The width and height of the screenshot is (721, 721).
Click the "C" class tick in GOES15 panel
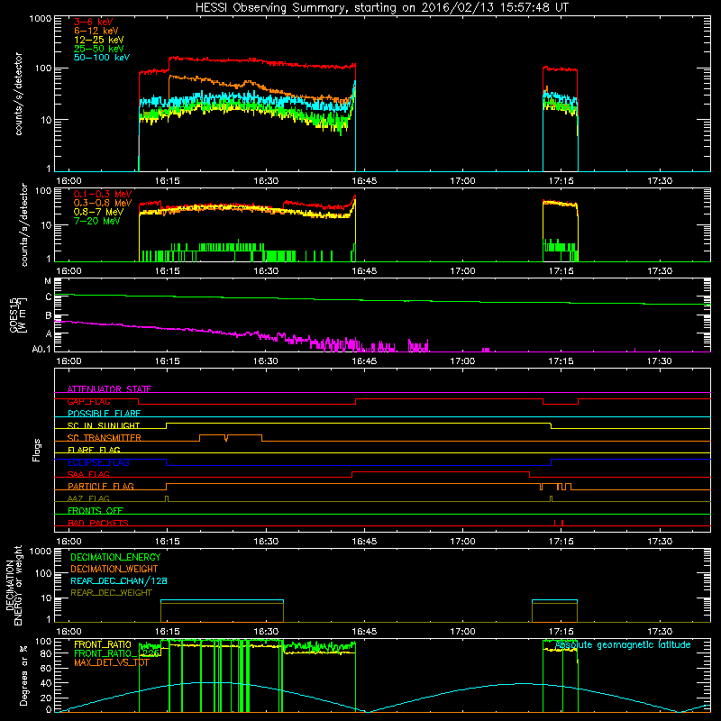point(49,297)
